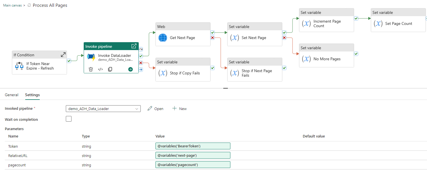The width and height of the screenshot is (427, 170).
Task: Select the success connector of Increment Page Count
Action: [x=356, y=18]
